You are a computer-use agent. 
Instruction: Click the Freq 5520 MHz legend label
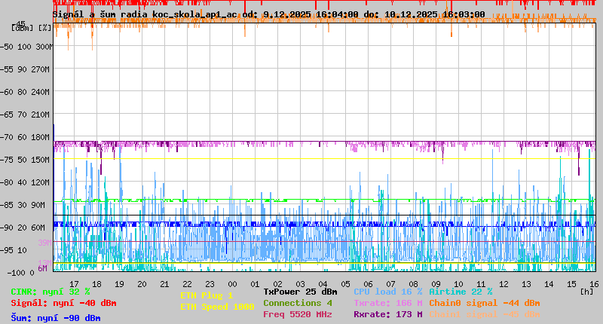point(297,314)
